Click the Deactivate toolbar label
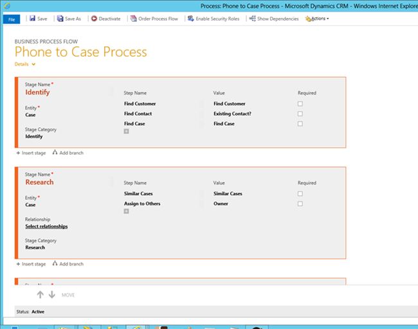418x329 pixels. coord(109,19)
